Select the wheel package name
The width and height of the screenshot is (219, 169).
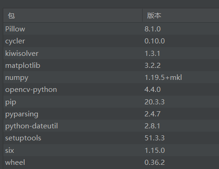coord(15,163)
